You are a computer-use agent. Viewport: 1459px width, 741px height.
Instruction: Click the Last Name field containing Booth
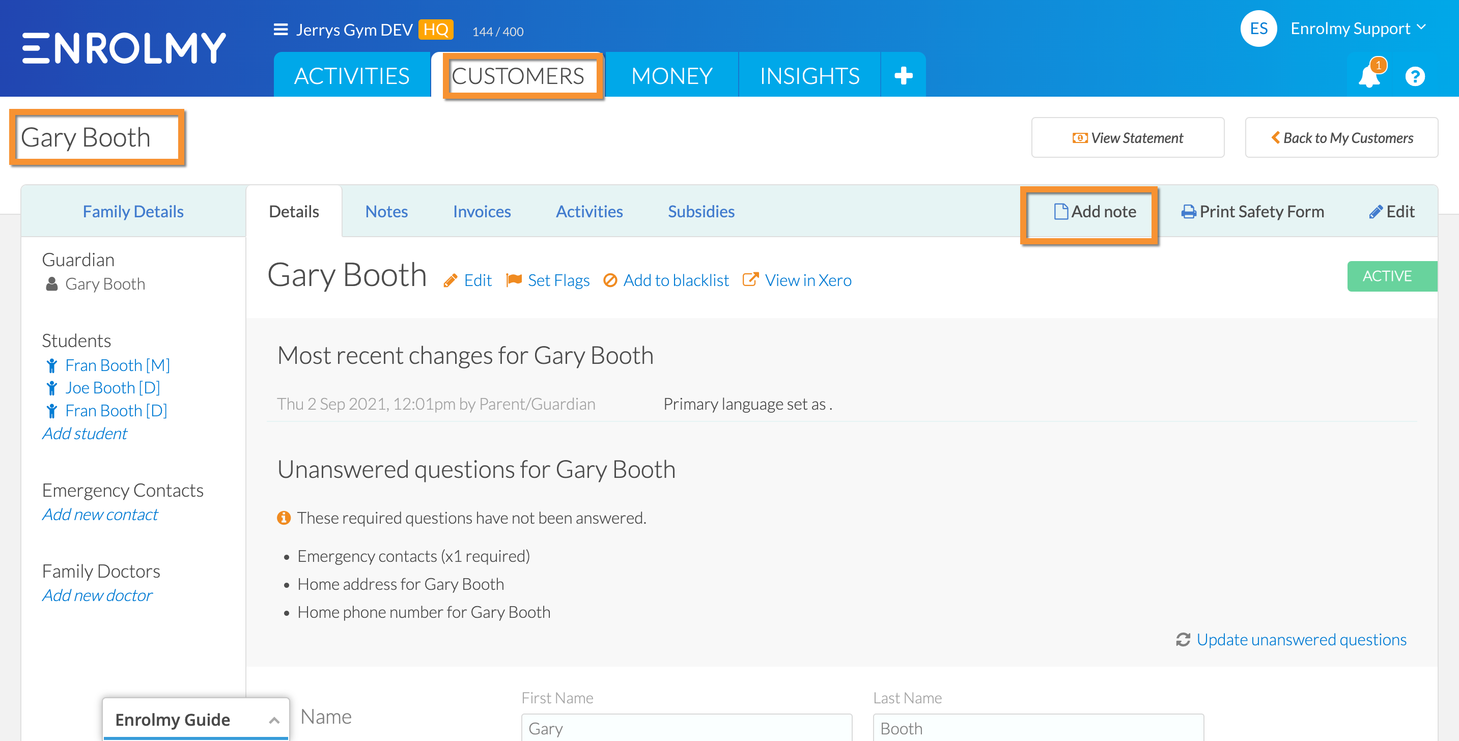[1038, 727]
